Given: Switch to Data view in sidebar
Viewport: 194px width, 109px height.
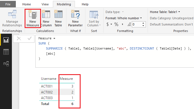Looking at the screenshot, I should 6,52.
